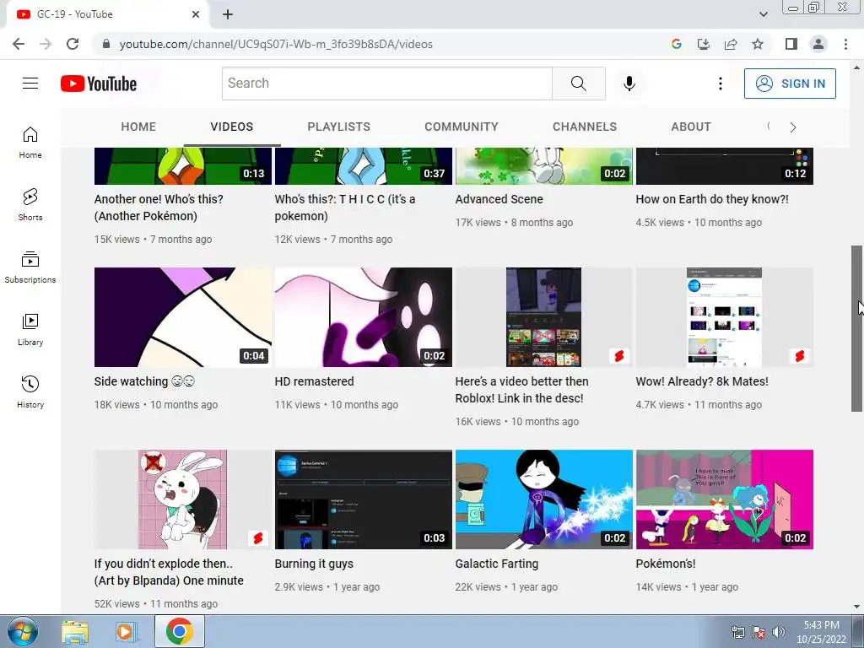The image size is (864, 648).
Task: Open the YouTube hamburger guide menu
Action: [x=30, y=84]
